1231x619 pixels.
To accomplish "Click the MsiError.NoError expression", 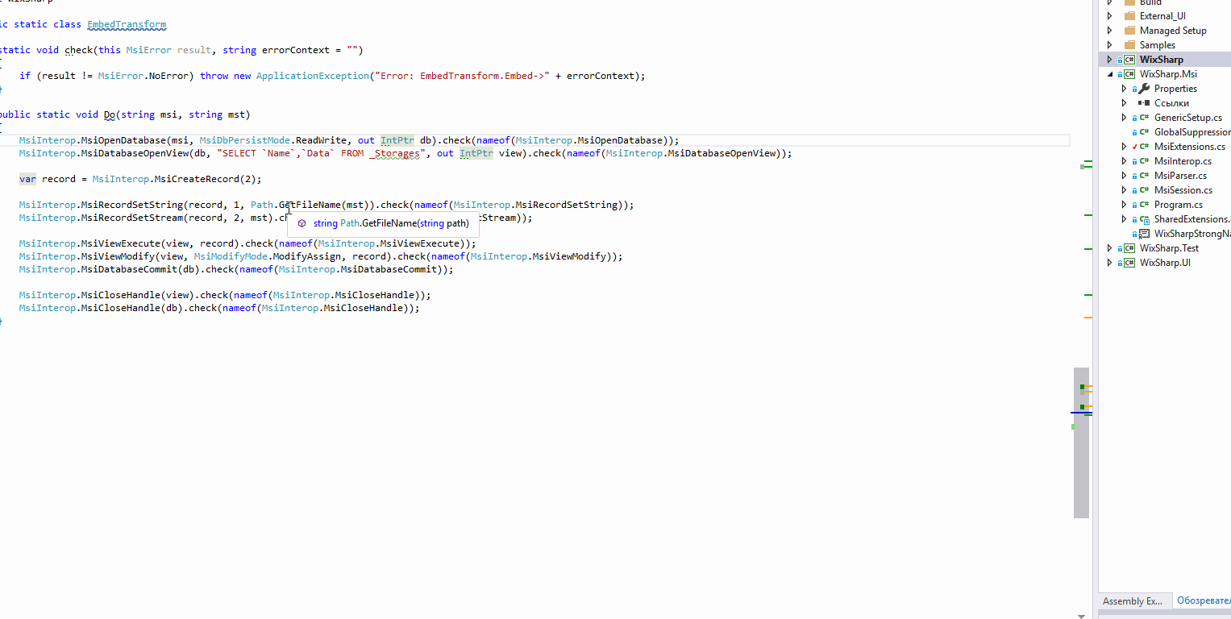I will pyautogui.click(x=143, y=76).
